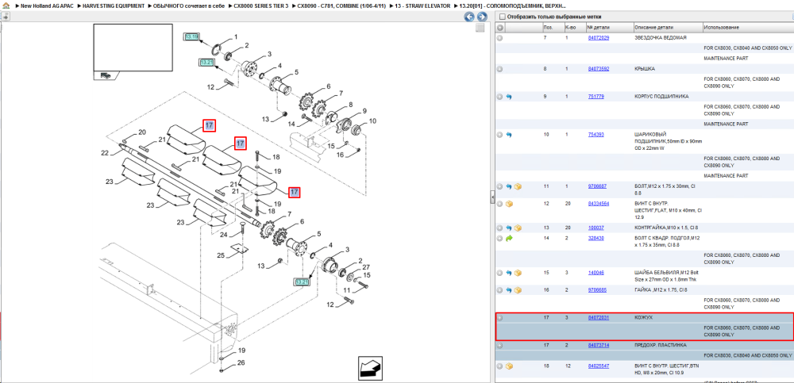
Task: Click the blue replacement arrow for part 751779
Action: [x=510, y=97]
